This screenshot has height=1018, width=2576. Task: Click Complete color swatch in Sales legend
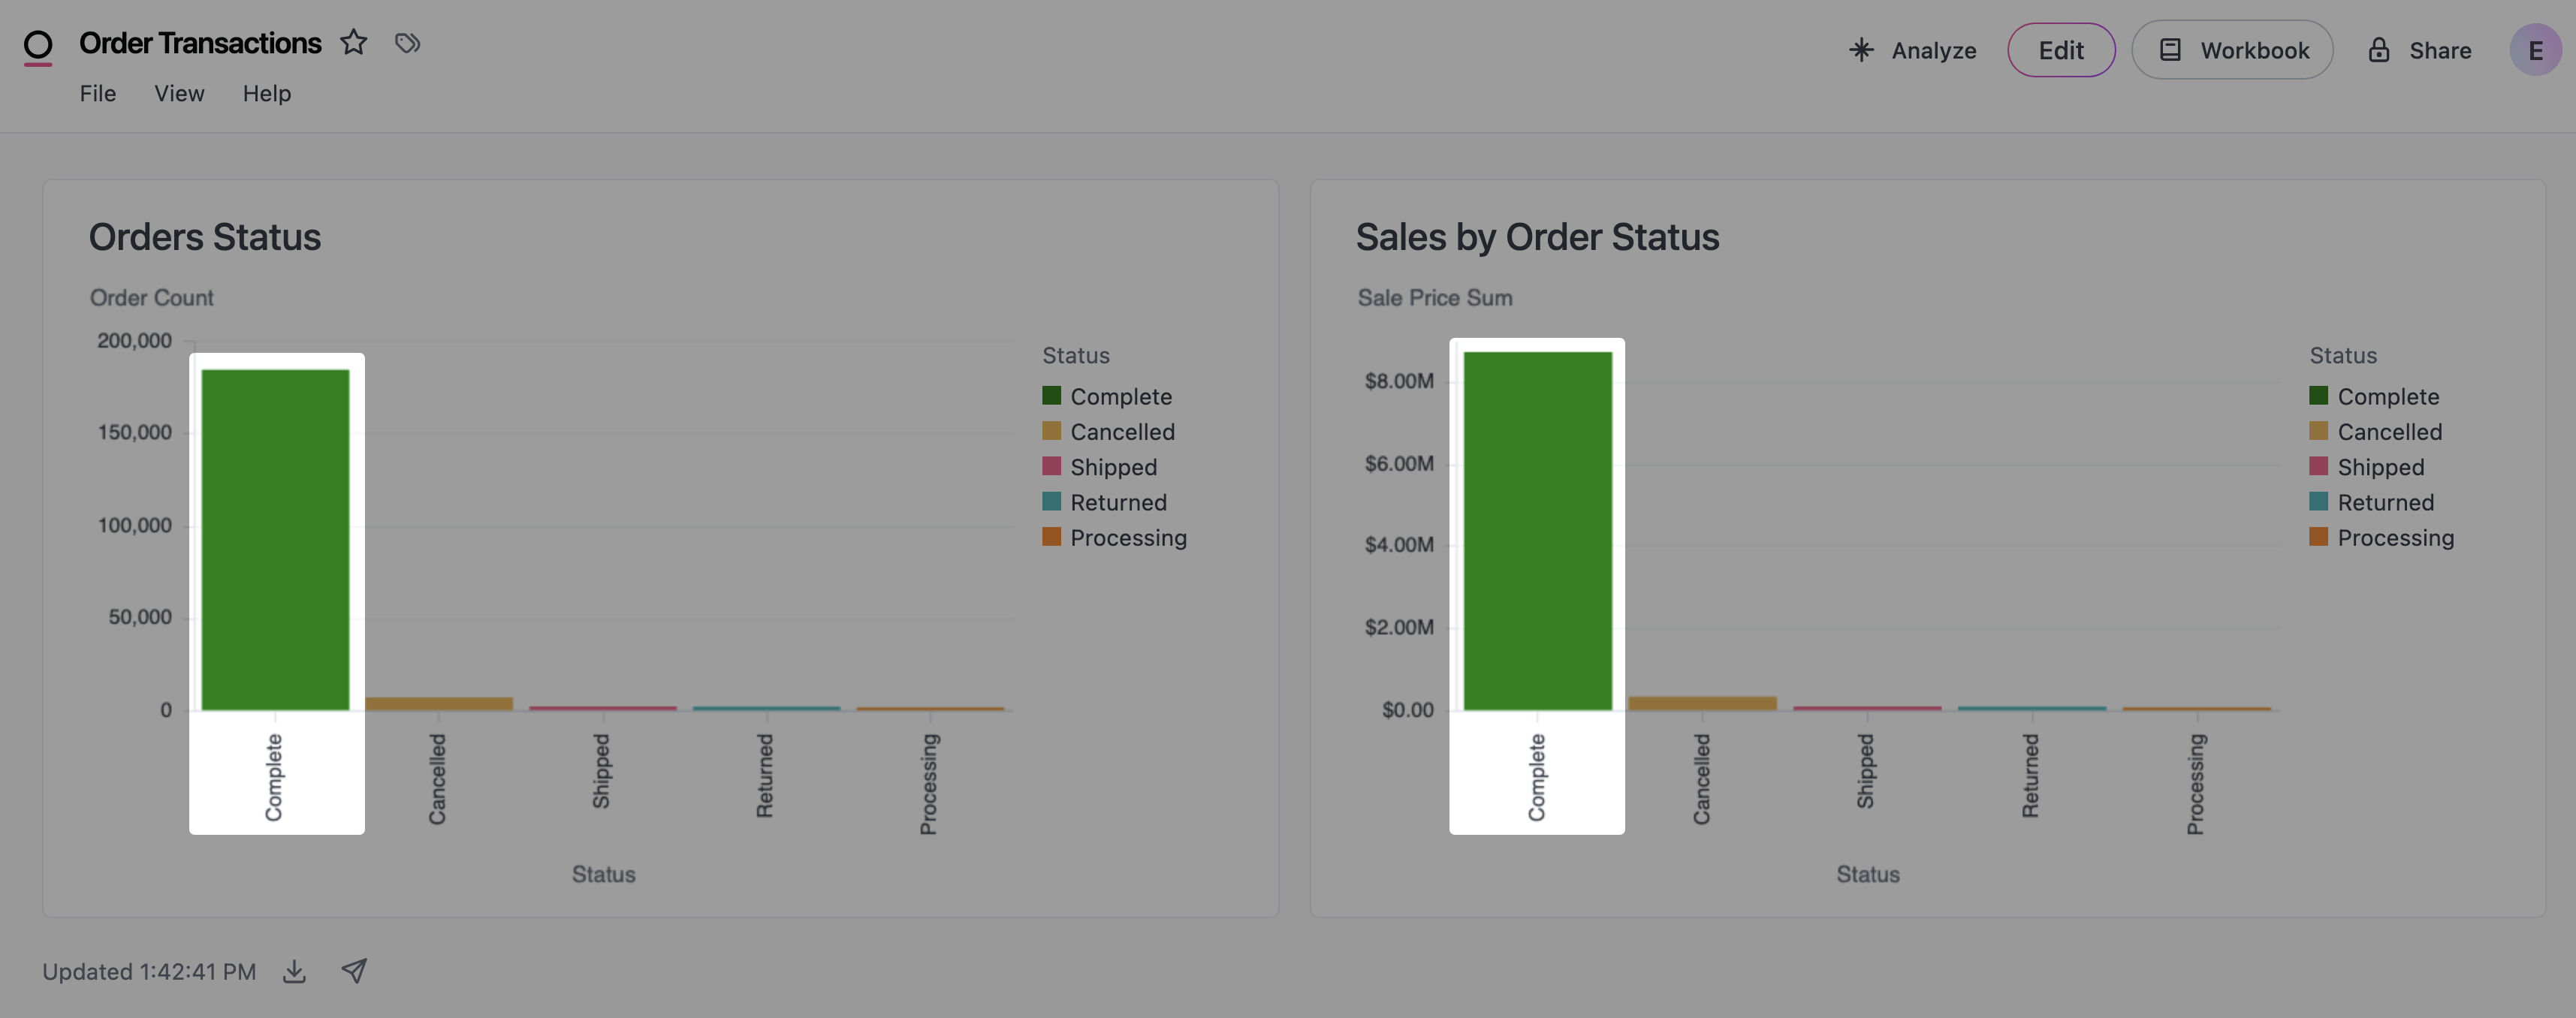(x=2318, y=396)
